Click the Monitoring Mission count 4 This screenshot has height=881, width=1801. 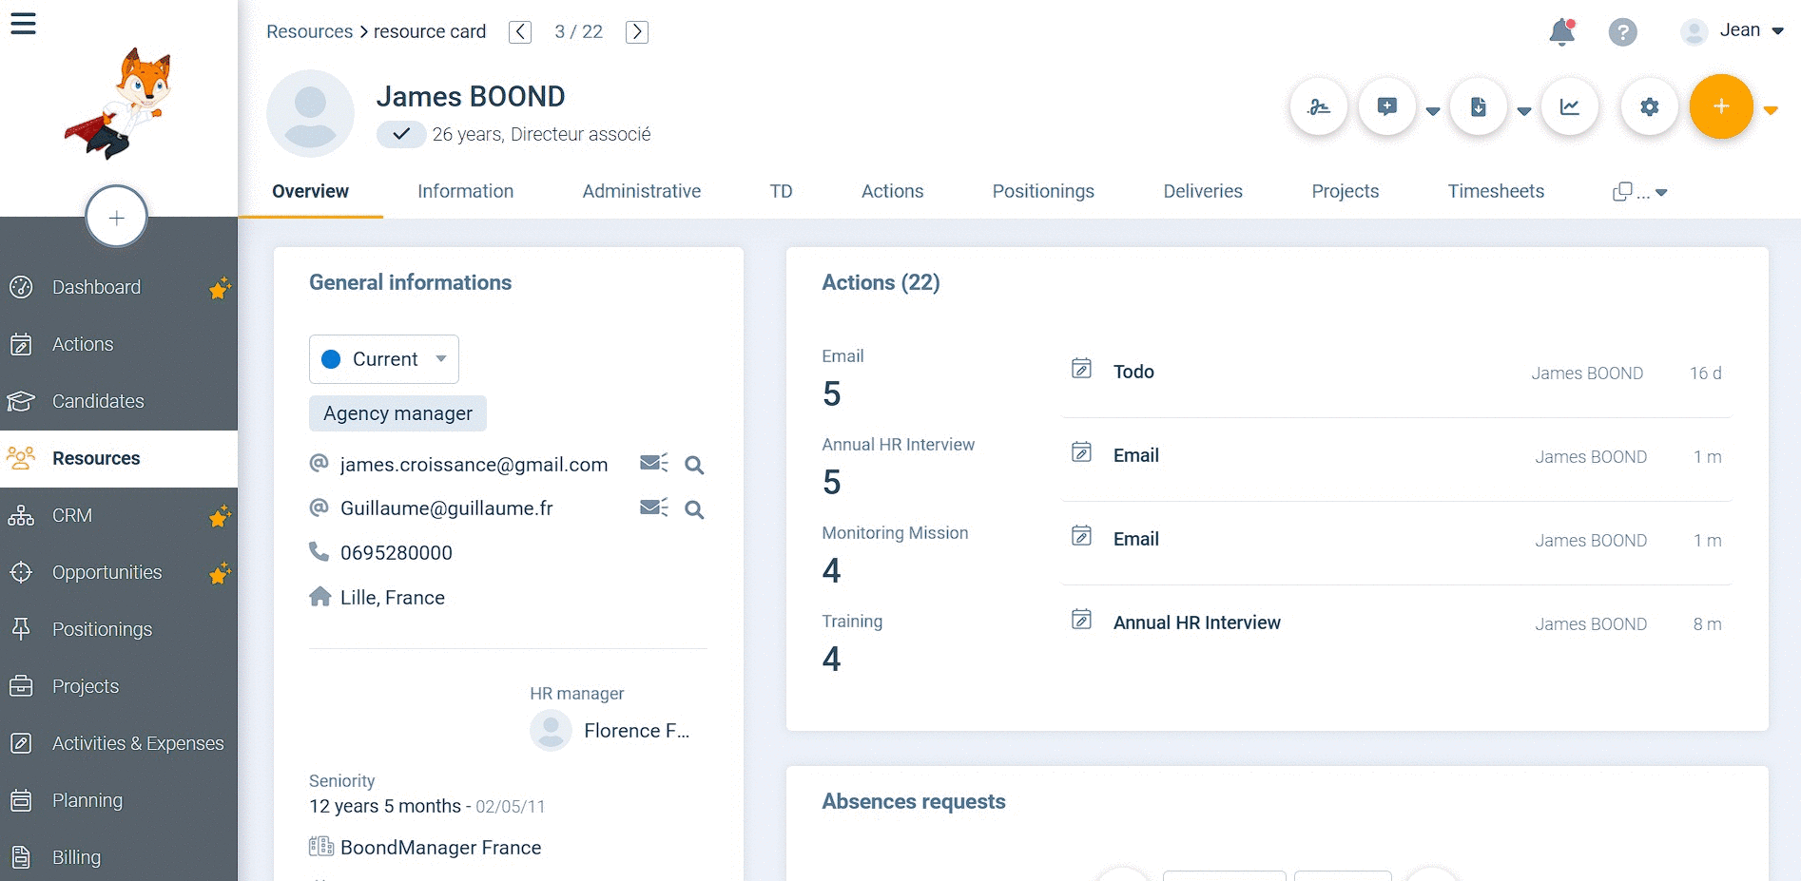pyautogui.click(x=831, y=570)
